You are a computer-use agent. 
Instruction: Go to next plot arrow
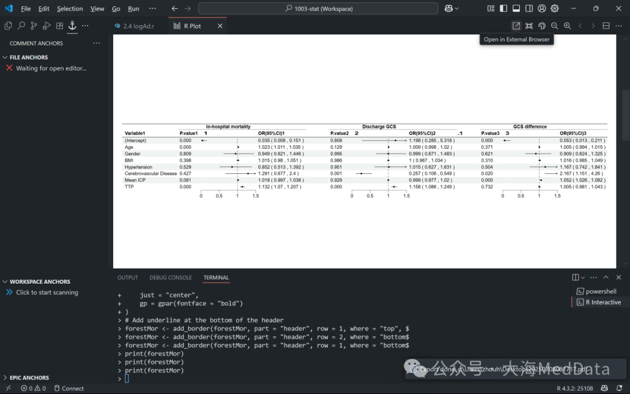pos(593,26)
